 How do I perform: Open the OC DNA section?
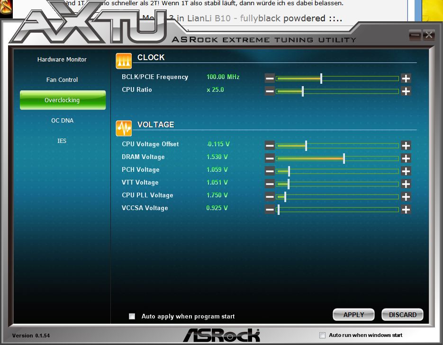pos(62,121)
